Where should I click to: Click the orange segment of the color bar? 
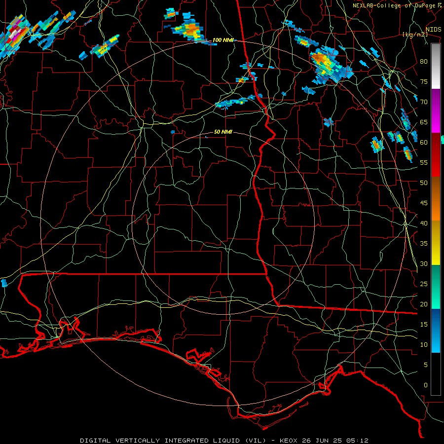[436, 199]
